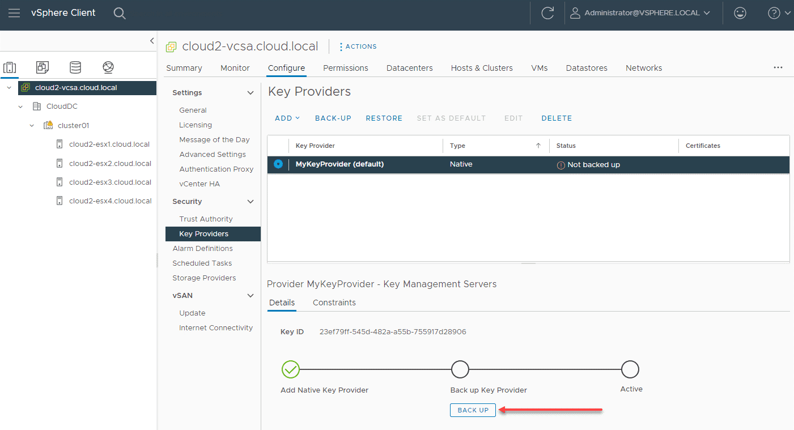Click the BACK UP button under the progress step
The width and height of the screenshot is (794, 430).
click(473, 410)
